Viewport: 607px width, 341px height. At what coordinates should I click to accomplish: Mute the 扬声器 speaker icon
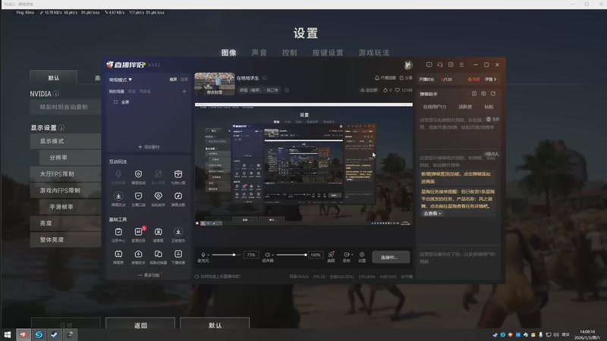coord(267,255)
